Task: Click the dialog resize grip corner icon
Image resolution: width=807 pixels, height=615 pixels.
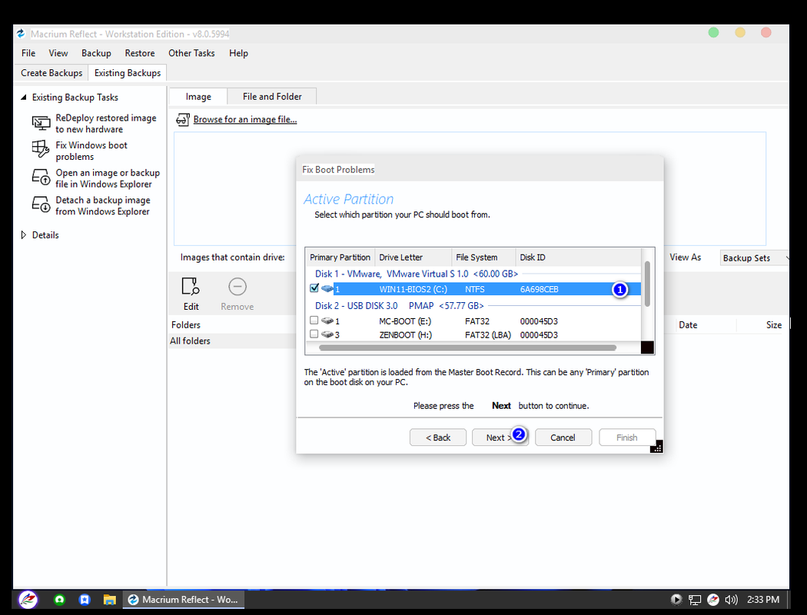Action: (x=656, y=447)
